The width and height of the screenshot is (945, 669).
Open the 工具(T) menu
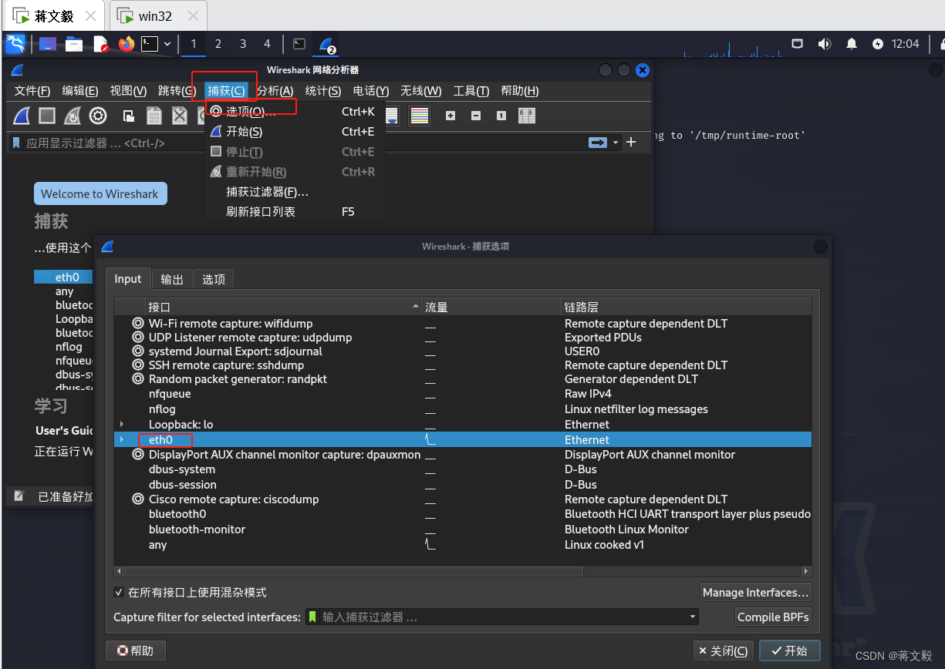pyautogui.click(x=471, y=91)
